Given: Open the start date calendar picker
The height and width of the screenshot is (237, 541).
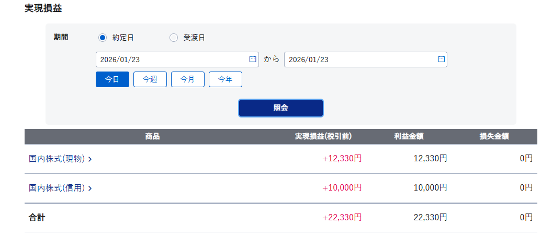Looking at the screenshot, I should pyautogui.click(x=253, y=59).
